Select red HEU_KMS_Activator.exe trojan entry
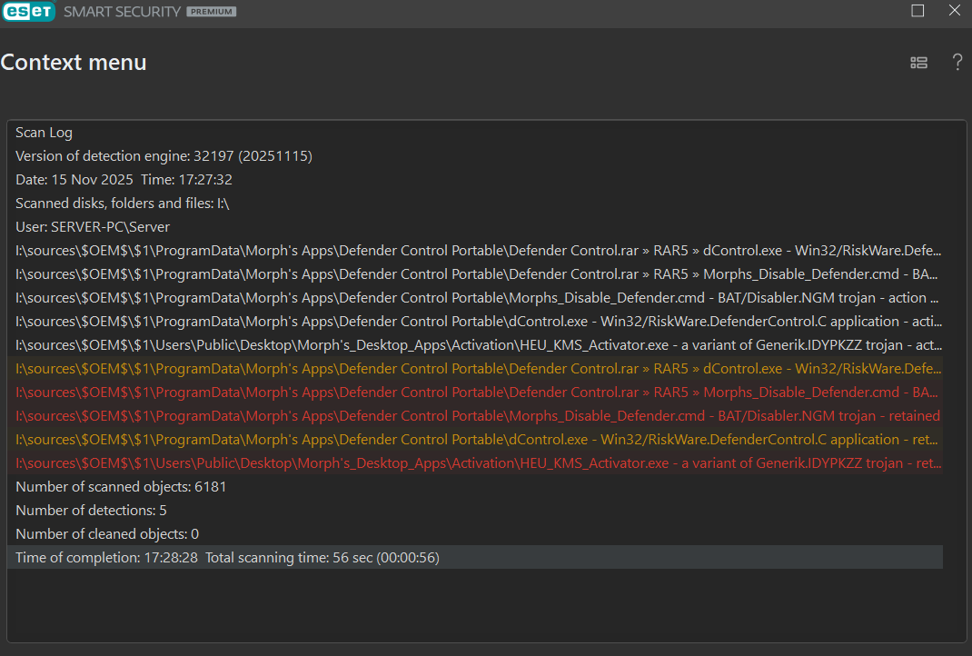972x656 pixels. [x=478, y=463]
